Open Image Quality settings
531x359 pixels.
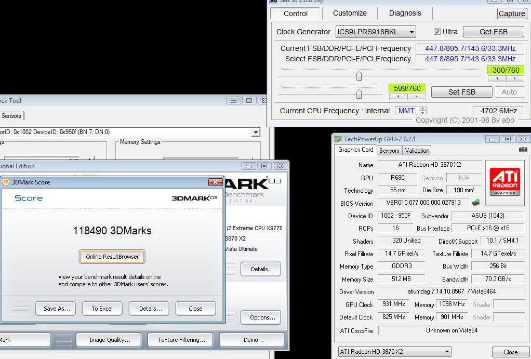pos(109,340)
